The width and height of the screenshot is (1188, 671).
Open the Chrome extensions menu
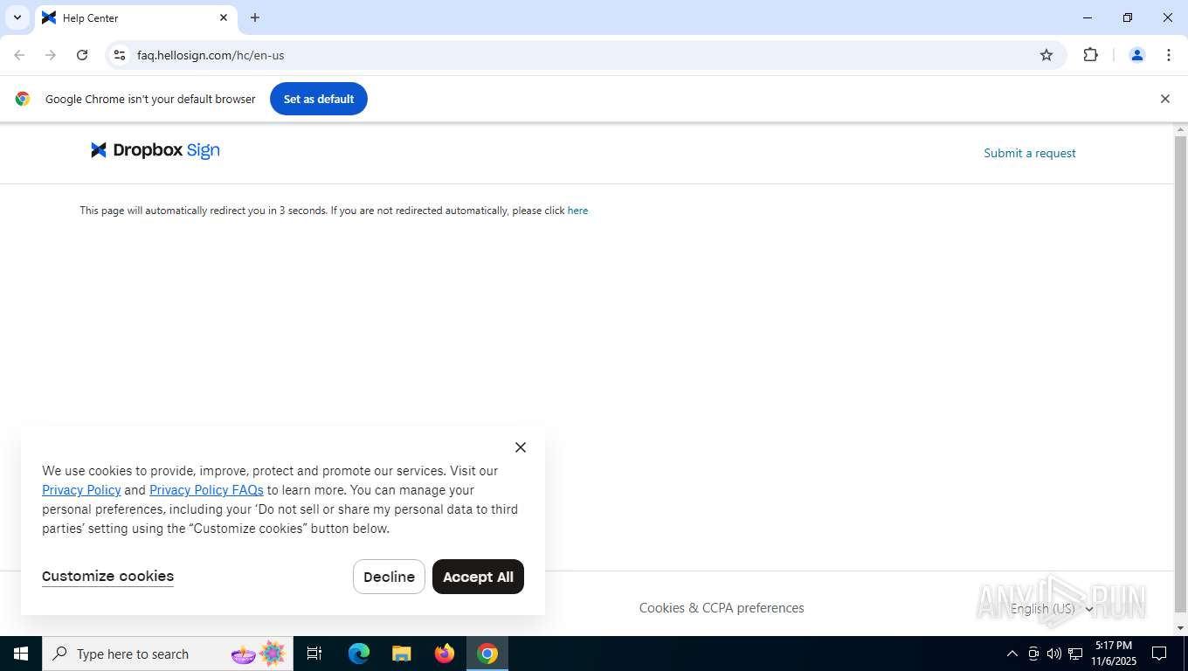(1090, 55)
